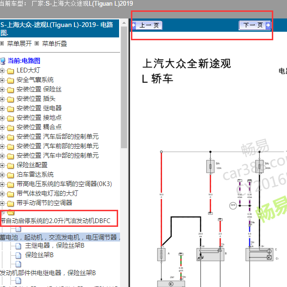The image size is (287, 287).
Task: Expand the 带高电压系统的车辆的空调器(0K3) node
Action: (x=2, y=185)
